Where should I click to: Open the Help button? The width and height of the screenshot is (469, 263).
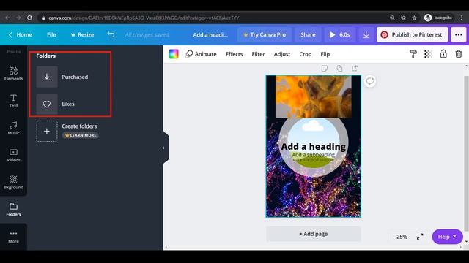447,237
